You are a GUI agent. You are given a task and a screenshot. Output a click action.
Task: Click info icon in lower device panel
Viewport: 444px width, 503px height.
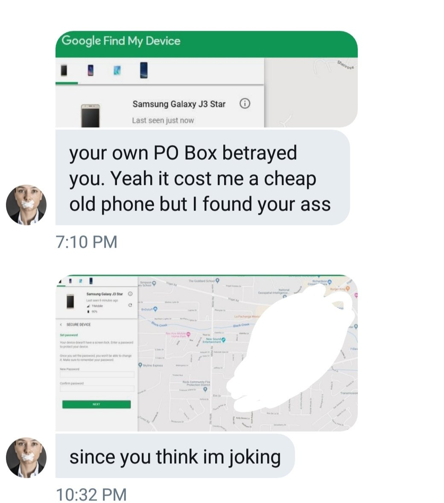point(130,294)
